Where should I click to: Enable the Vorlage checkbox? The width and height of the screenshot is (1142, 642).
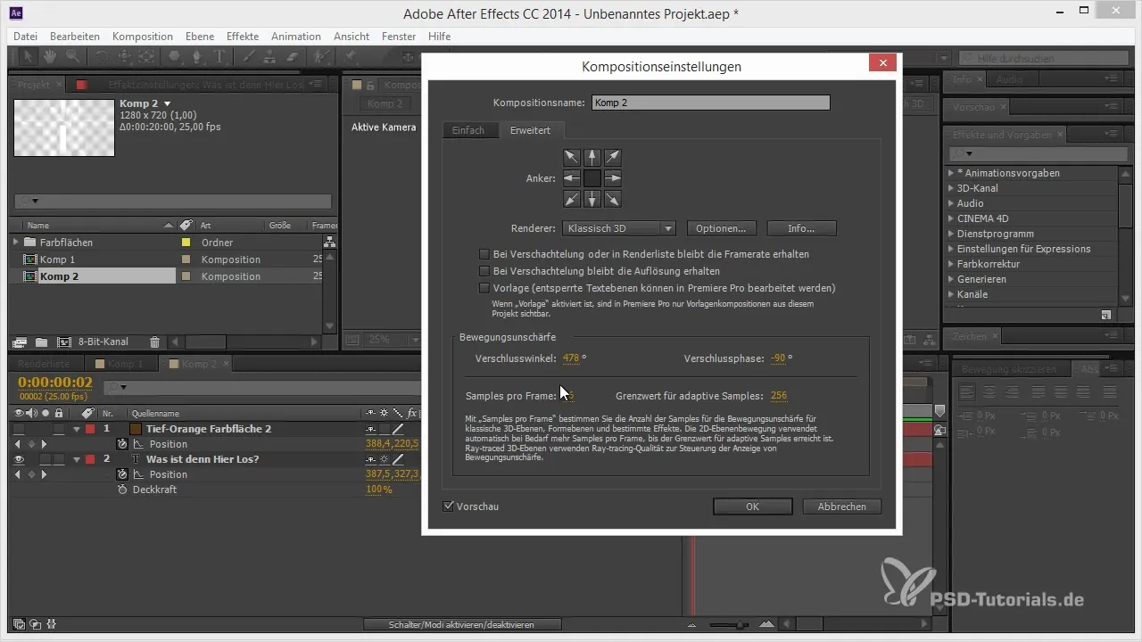click(484, 288)
